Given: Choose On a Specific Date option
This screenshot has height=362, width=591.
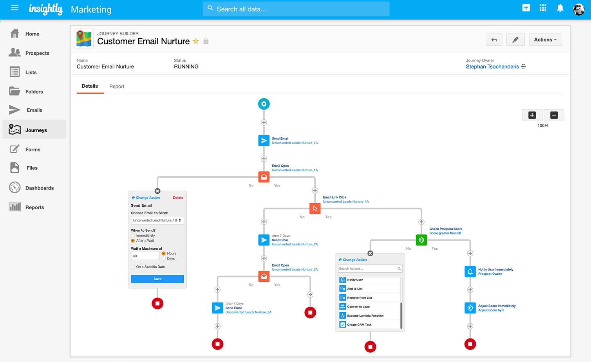Looking at the screenshot, I should (132, 267).
